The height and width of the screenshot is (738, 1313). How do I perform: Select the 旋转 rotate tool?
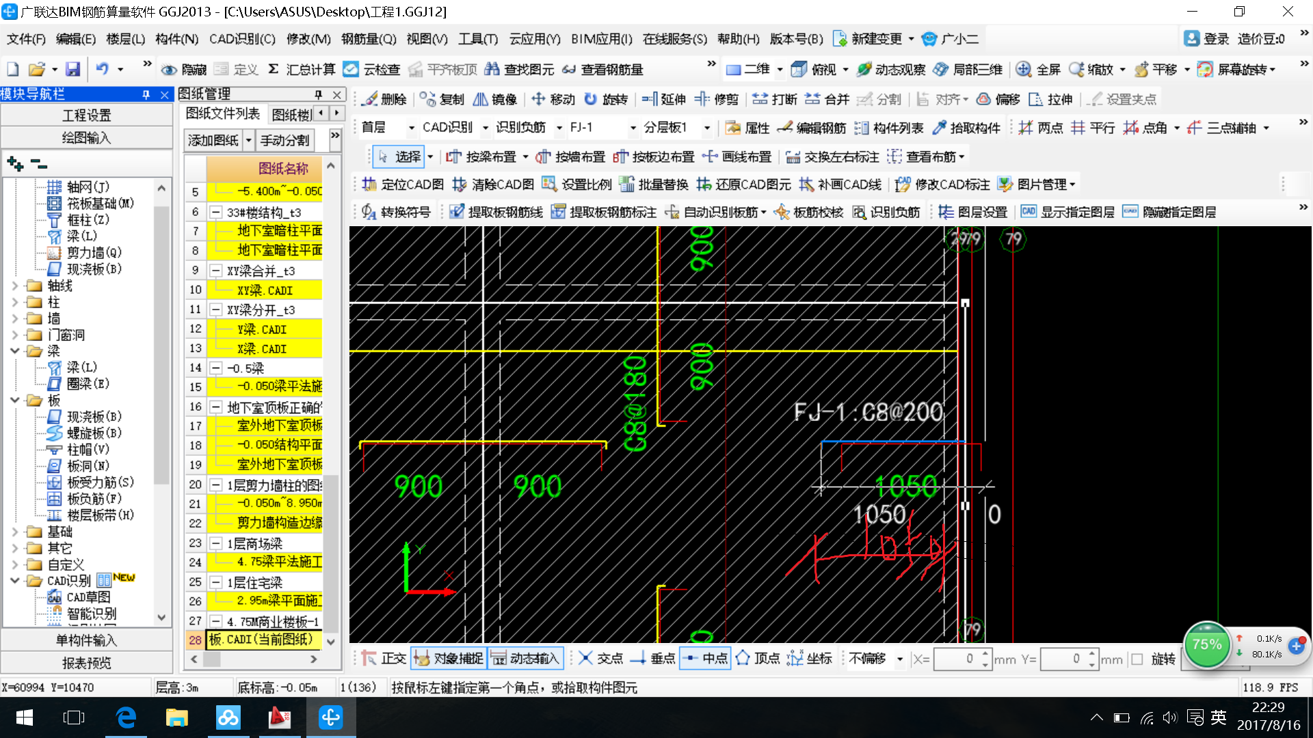pos(605,99)
